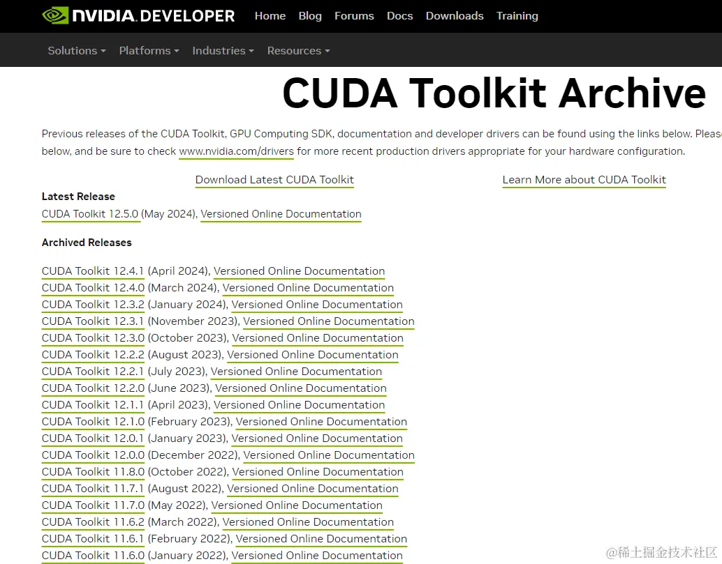
Task: Go to the Home page
Action: (x=270, y=15)
